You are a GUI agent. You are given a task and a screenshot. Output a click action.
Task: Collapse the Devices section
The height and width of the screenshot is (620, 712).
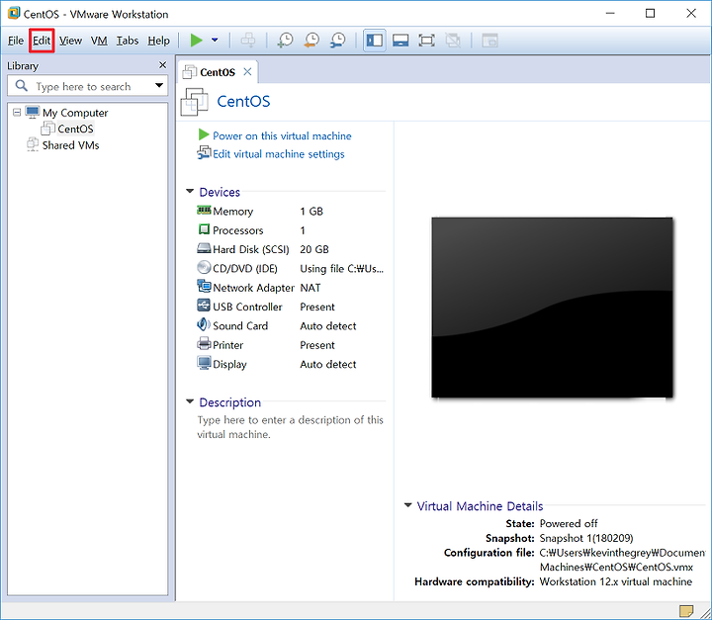click(x=190, y=191)
